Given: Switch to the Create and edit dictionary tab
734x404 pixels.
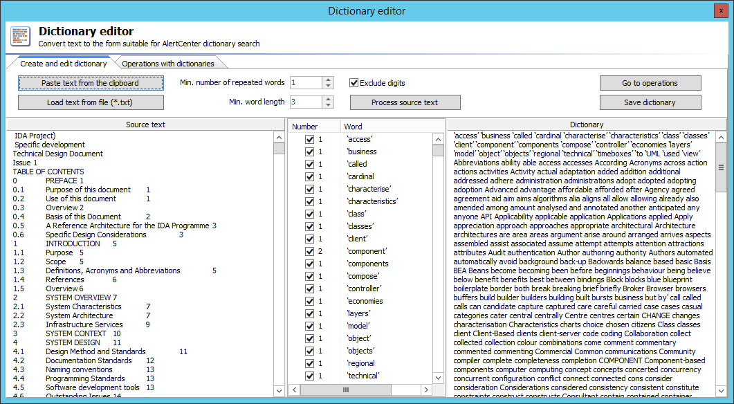Looking at the screenshot, I should [63, 64].
